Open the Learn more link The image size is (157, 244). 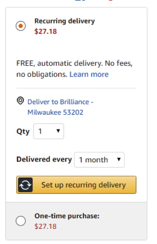click(x=89, y=75)
